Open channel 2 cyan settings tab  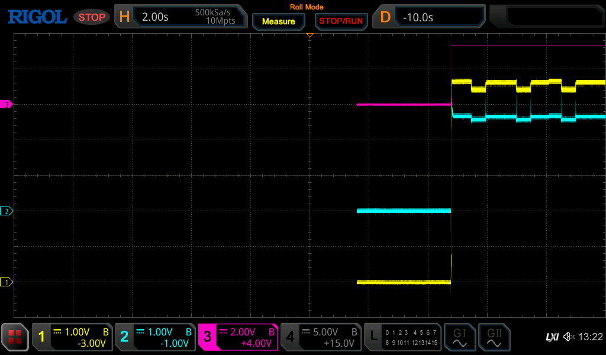coord(155,337)
